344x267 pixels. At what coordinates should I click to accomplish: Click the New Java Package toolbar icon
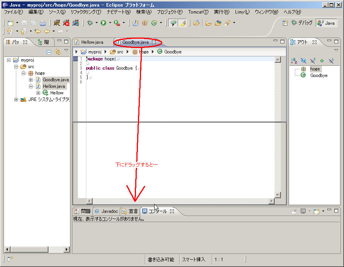[144, 23]
